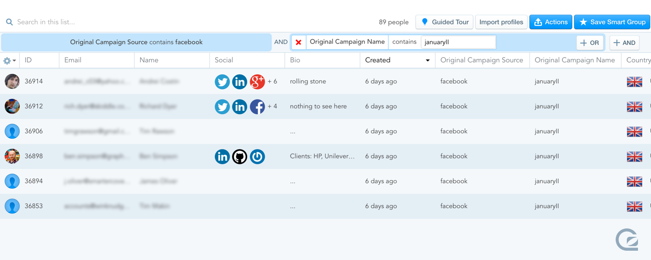Click the Import profiles button
651x260 pixels.
click(501, 22)
